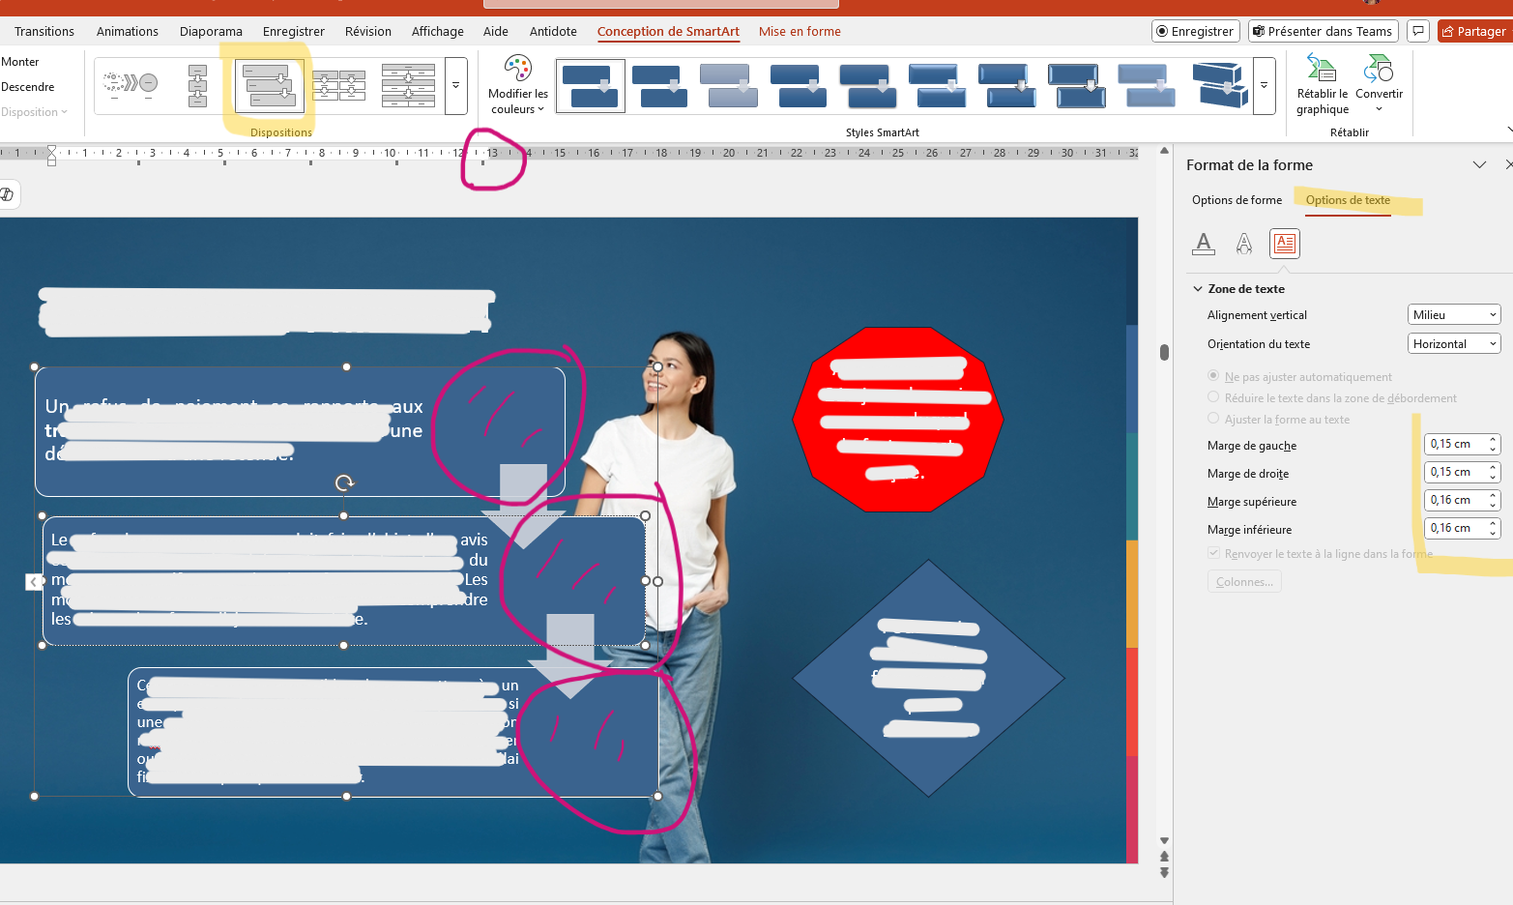The width and height of the screenshot is (1513, 905).
Task: Click the Colonnes... button
Action: [1244, 581]
